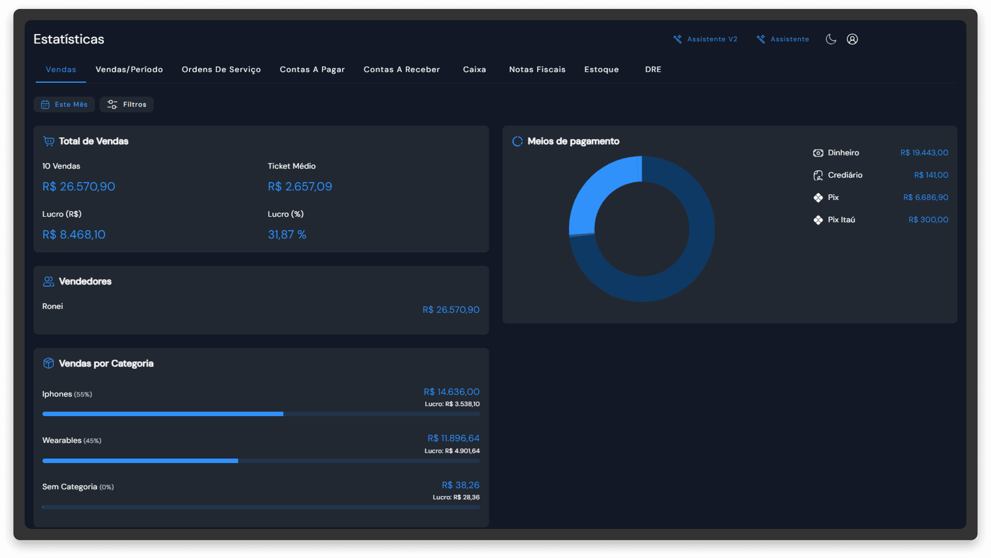Click the Assistente button
The width and height of the screenshot is (991, 558).
pos(783,39)
